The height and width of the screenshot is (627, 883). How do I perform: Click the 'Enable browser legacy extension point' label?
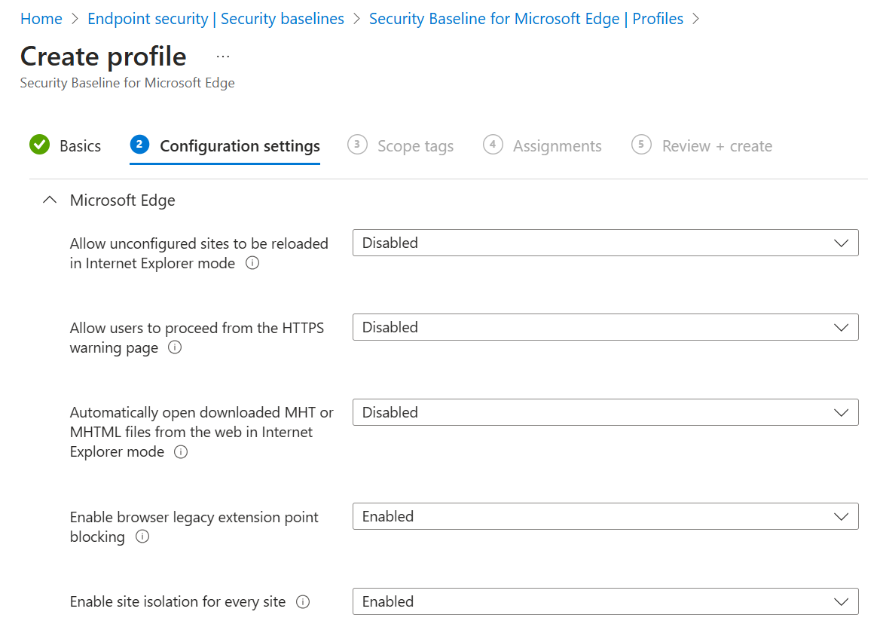coord(194,517)
